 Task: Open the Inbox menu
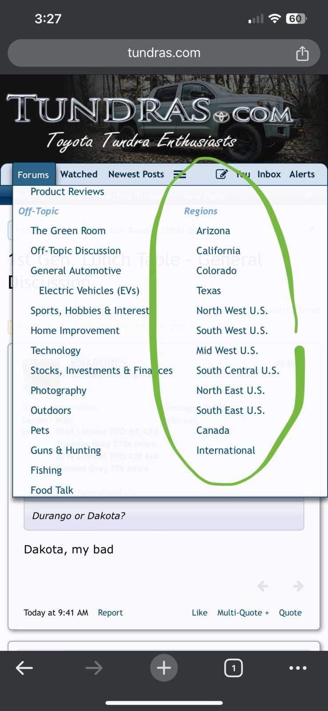[269, 174]
